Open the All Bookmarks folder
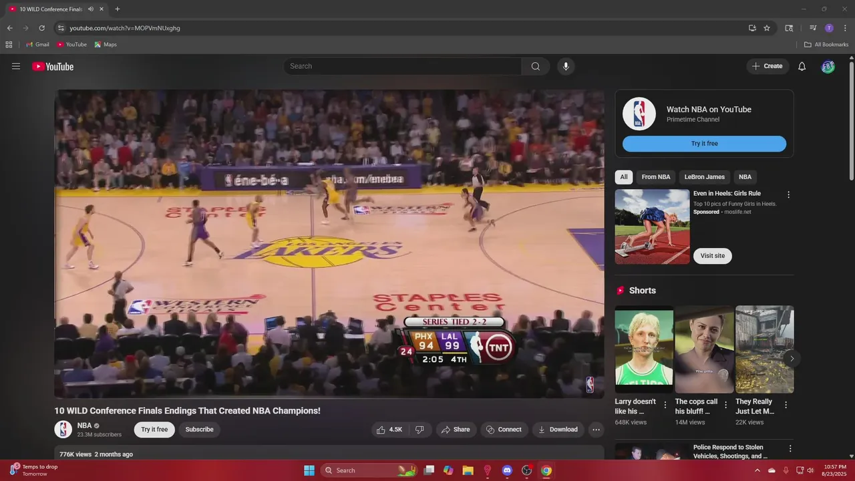This screenshot has width=855, height=481. (x=826, y=45)
